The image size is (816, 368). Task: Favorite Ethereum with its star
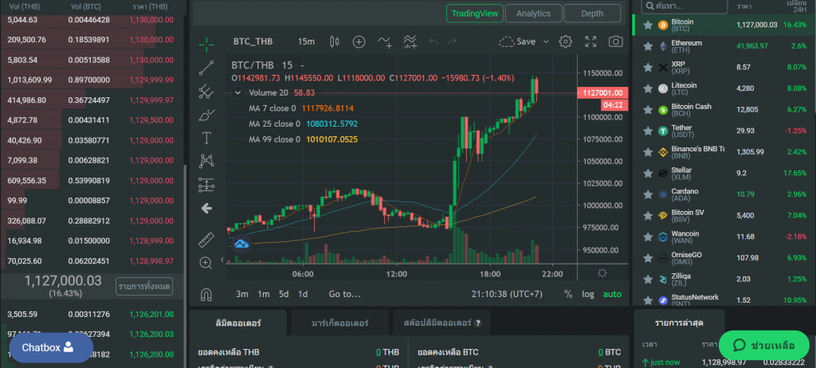click(648, 46)
